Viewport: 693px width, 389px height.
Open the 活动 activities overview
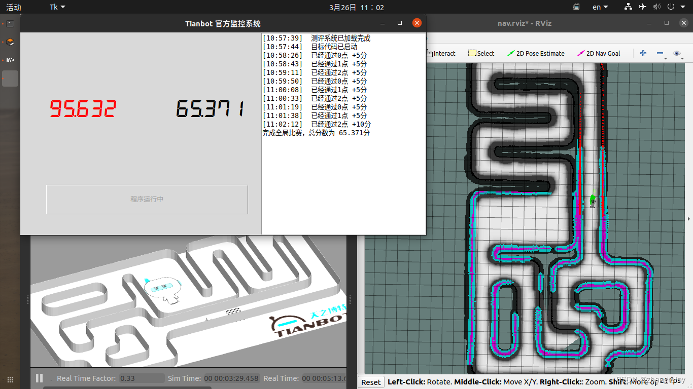tap(14, 7)
